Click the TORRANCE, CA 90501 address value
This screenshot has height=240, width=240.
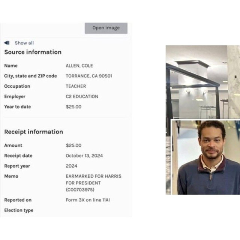89,76
